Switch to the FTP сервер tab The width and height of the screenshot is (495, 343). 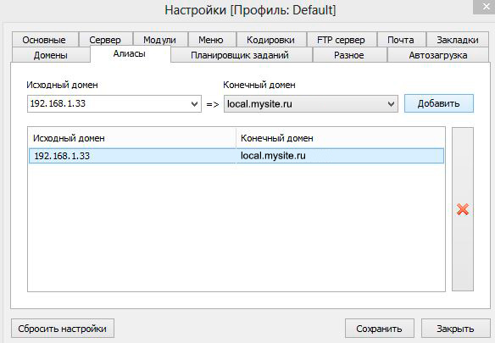click(x=341, y=40)
